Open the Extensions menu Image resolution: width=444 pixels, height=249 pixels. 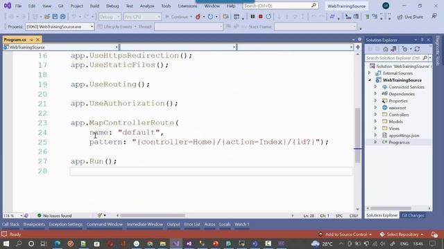click(x=187, y=6)
